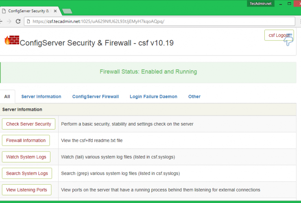Log out with csf Logout button
The height and width of the screenshot is (203, 301).
[279, 35]
